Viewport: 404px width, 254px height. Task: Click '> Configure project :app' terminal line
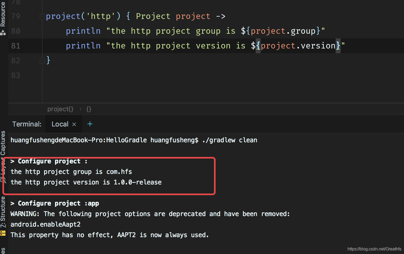coord(55,203)
